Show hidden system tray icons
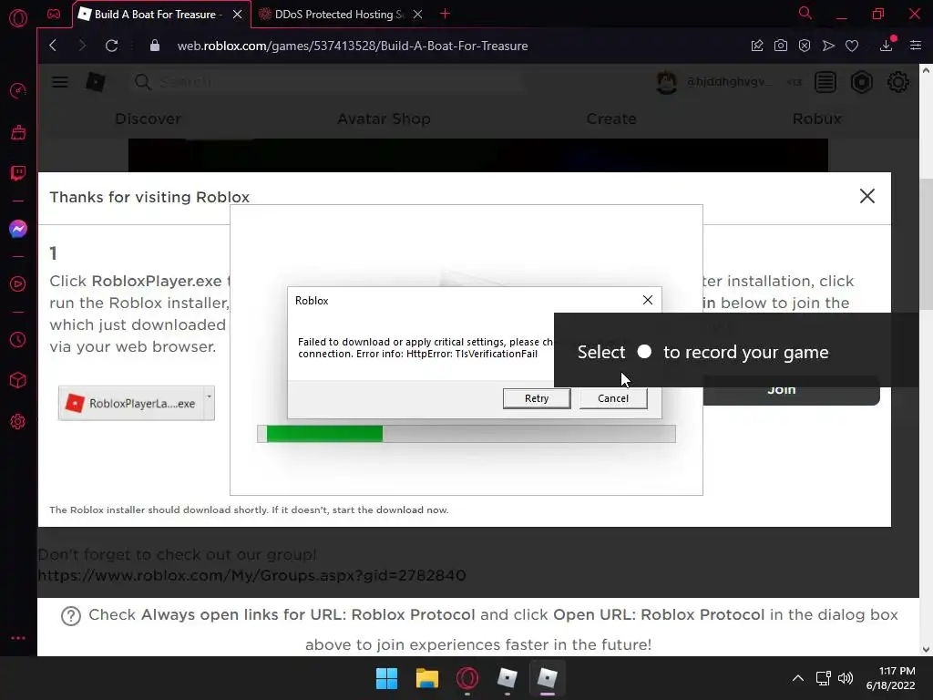This screenshot has height=700, width=933. [798, 678]
